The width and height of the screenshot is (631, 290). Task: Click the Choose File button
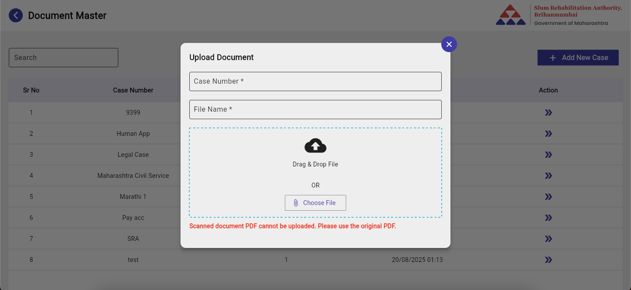pos(315,203)
